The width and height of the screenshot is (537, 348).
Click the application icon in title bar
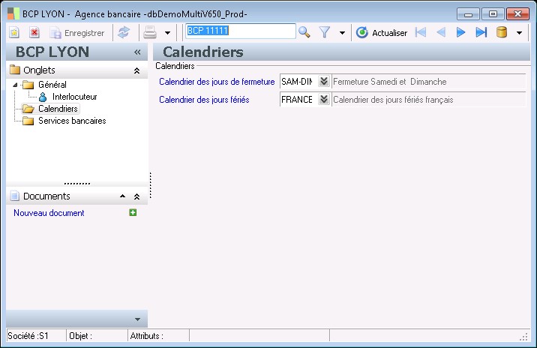click(x=13, y=13)
